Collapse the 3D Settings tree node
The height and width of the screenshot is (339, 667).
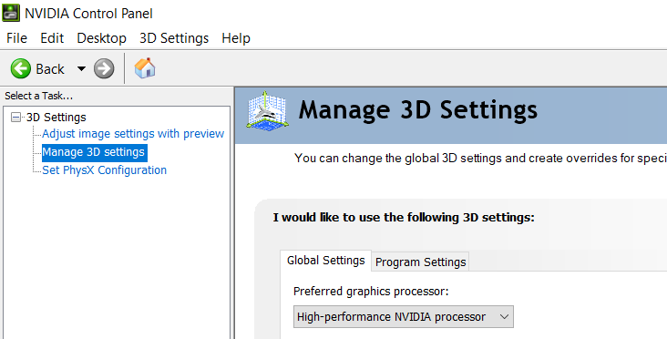click(15, 117)
